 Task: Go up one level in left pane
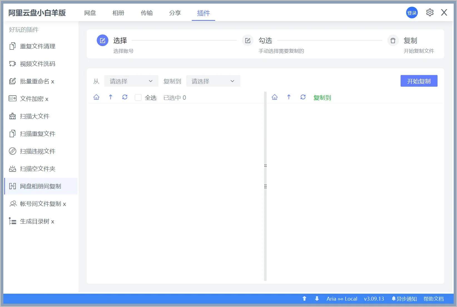click(x=111, y=97)
